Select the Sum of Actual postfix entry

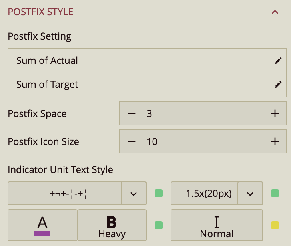pos(47,61)
